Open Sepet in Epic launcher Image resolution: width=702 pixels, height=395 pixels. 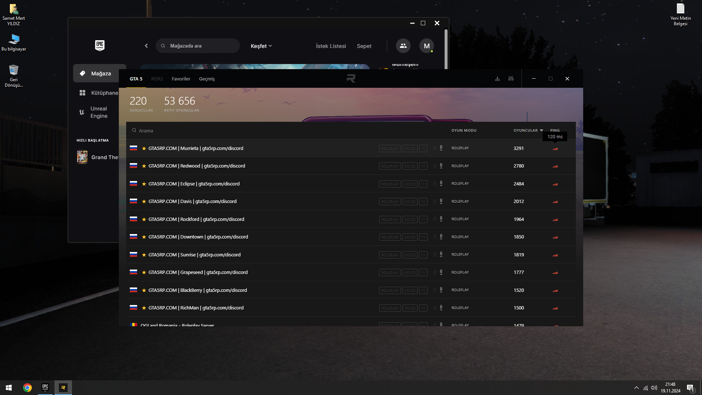tap(364, 46)
